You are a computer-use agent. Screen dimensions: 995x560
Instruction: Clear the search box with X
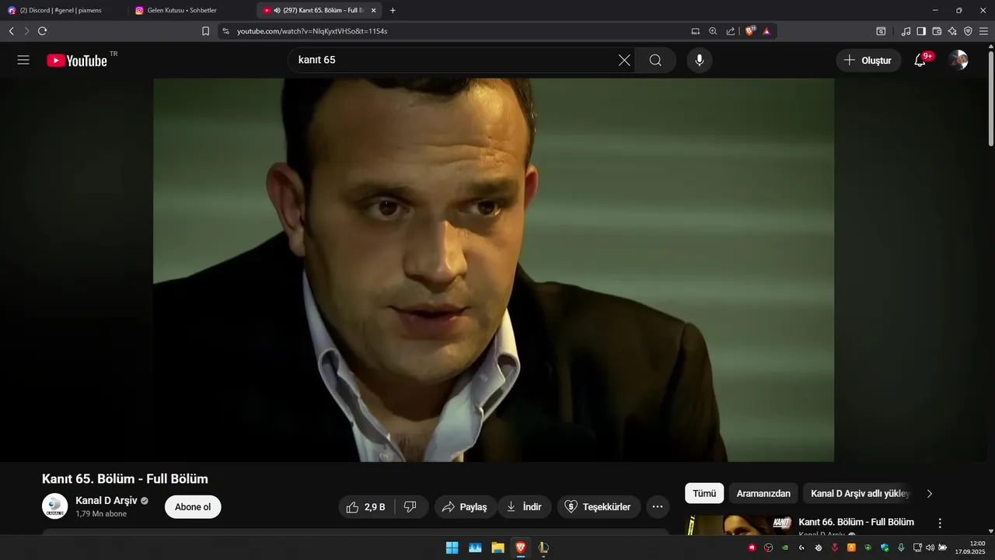coord(624,60)
